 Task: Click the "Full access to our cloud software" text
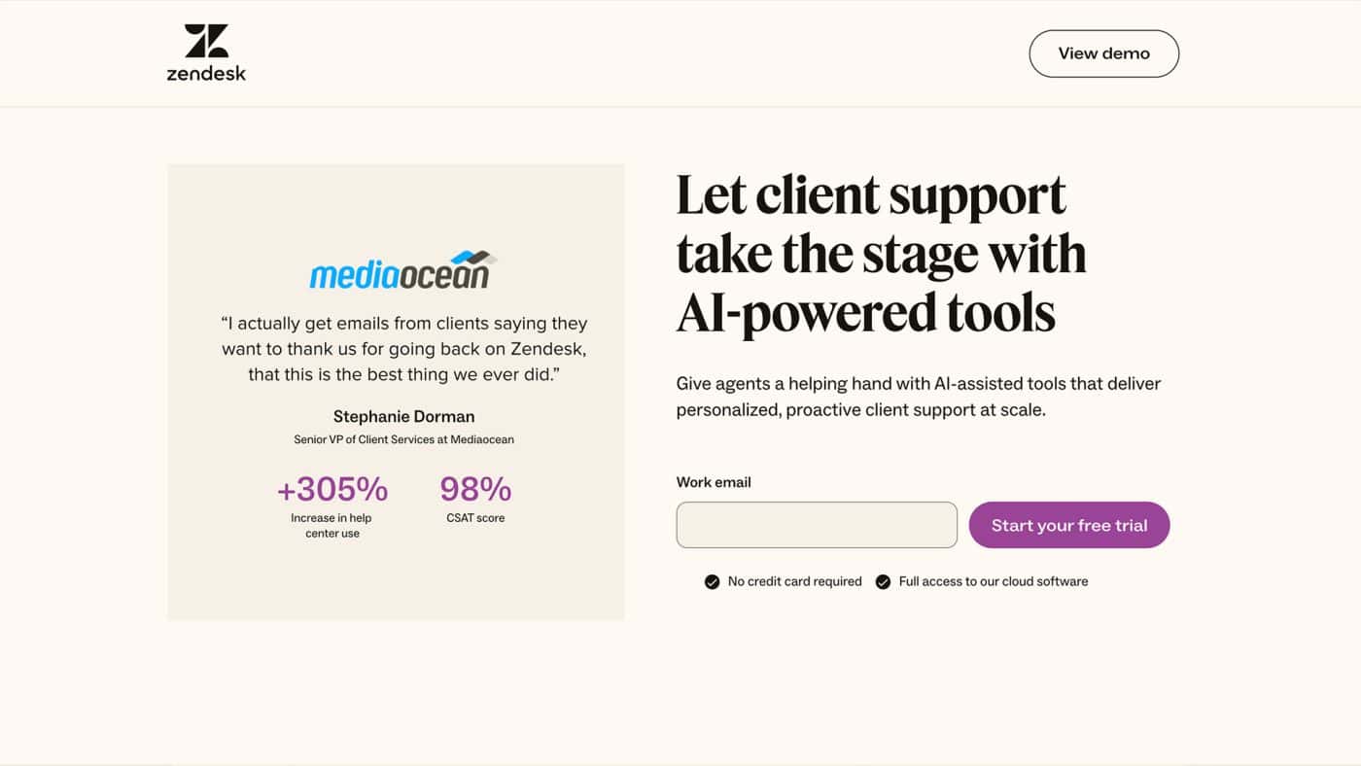[x=993, y=581]
